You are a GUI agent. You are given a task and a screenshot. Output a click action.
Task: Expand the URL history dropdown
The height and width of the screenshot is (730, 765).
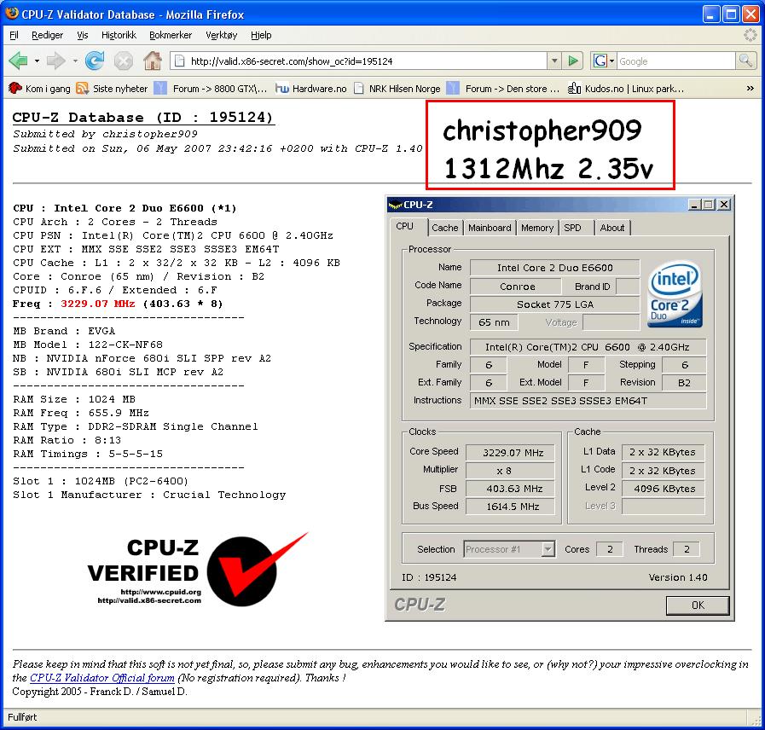coord(553,61)
